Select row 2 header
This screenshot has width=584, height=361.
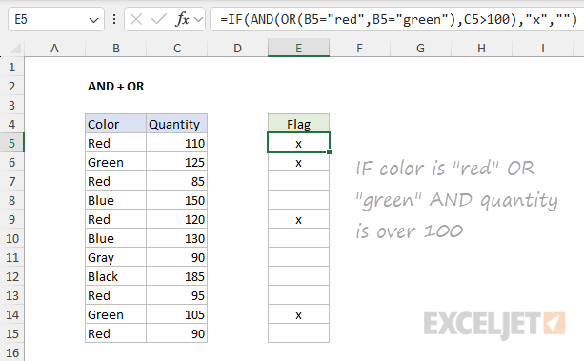(12, 86)
